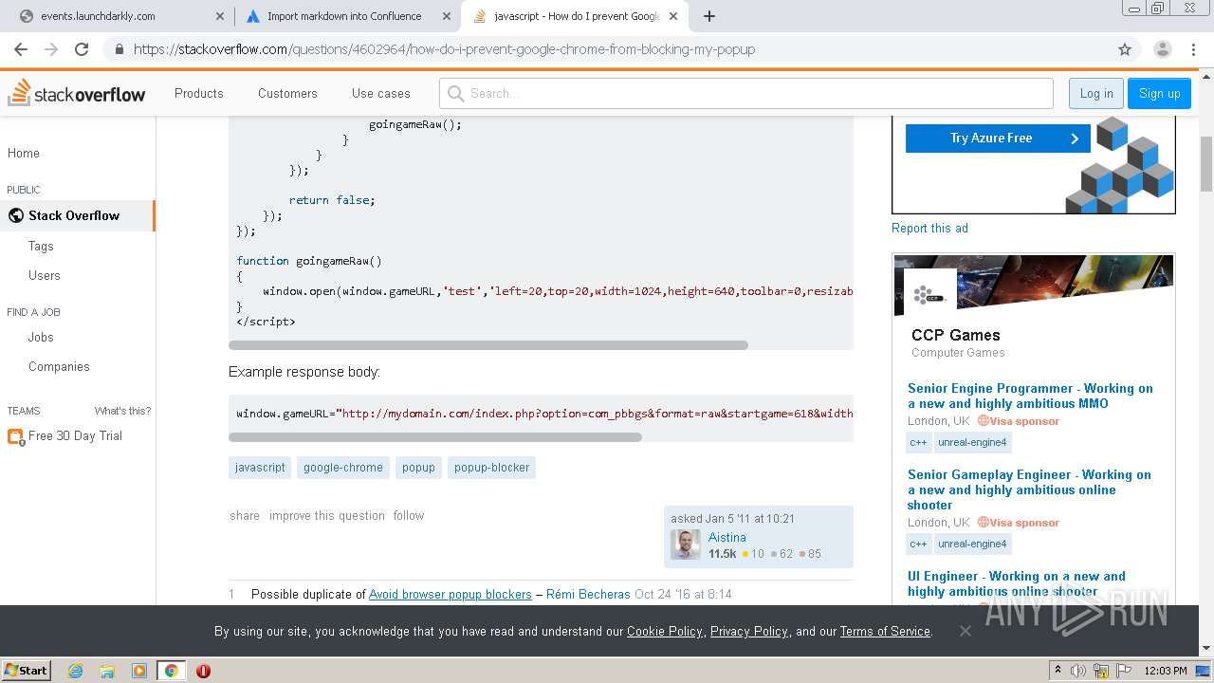1214x683 pixels.
Task: Open Internet Explorer from the taskbar
Action: tap(76, 671)
